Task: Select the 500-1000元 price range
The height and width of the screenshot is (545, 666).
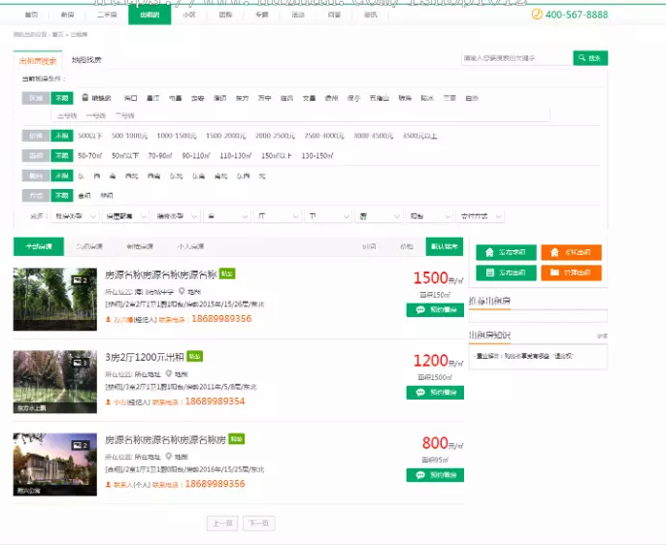Action: tap(129, 136)
